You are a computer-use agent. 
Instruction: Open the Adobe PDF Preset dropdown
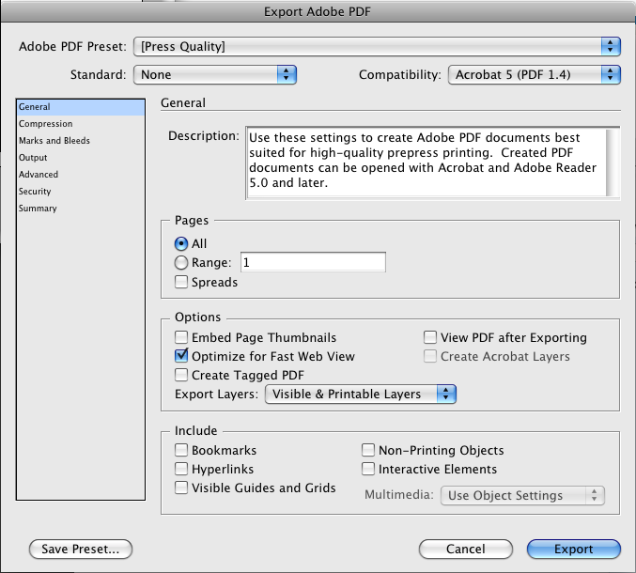click(377, 47)
